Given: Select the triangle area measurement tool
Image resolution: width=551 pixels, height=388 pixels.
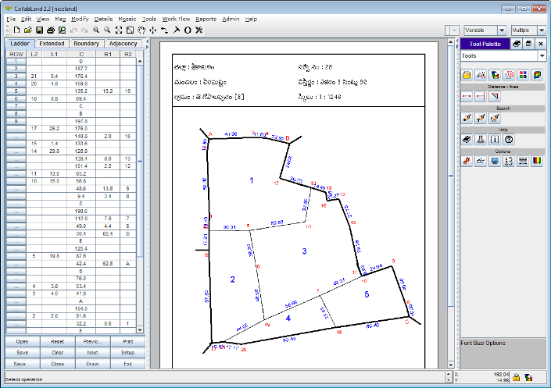Looking at the screenshot, I should pyautogui.click(x=495, y=96).
